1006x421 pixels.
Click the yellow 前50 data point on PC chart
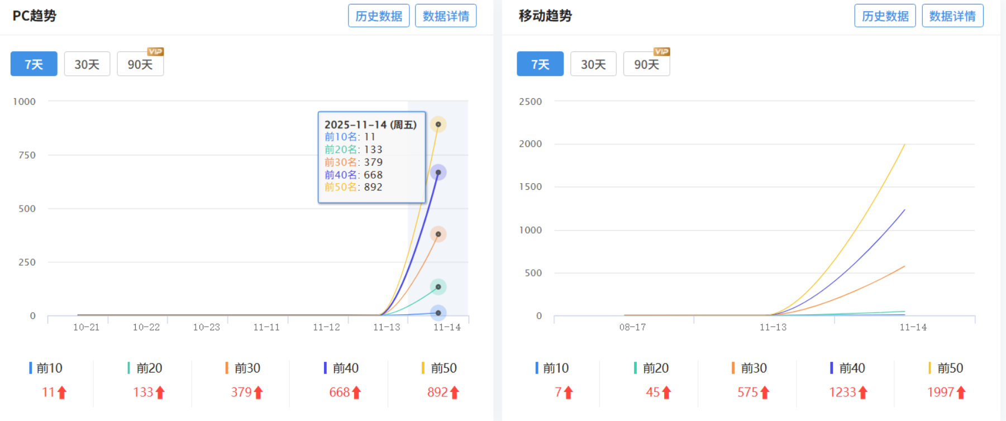coord(438,125)
